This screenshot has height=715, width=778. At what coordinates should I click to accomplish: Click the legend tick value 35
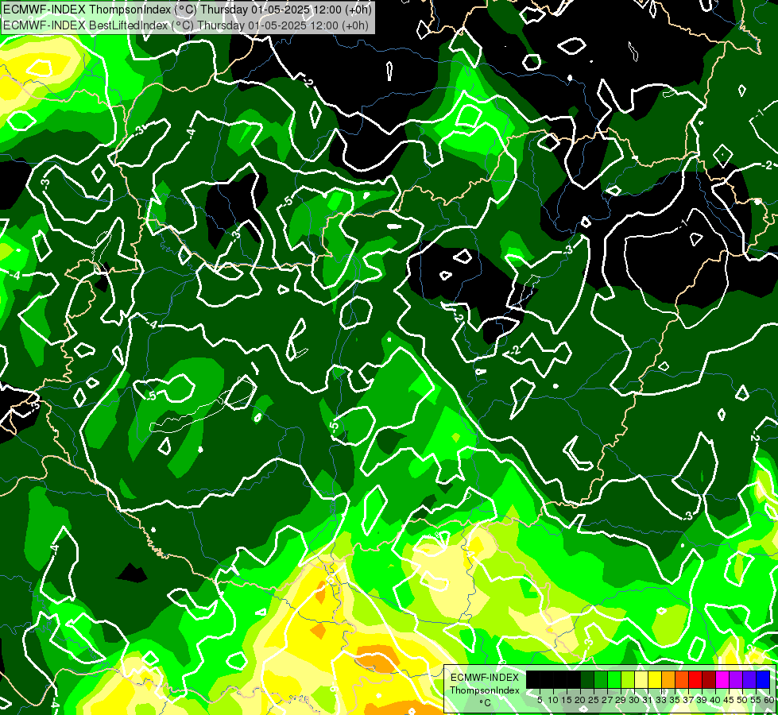tap(675, 700)
